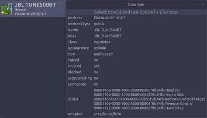Select the Trusted yes row
The image size is (207, 118).
(x=136, y=66)
